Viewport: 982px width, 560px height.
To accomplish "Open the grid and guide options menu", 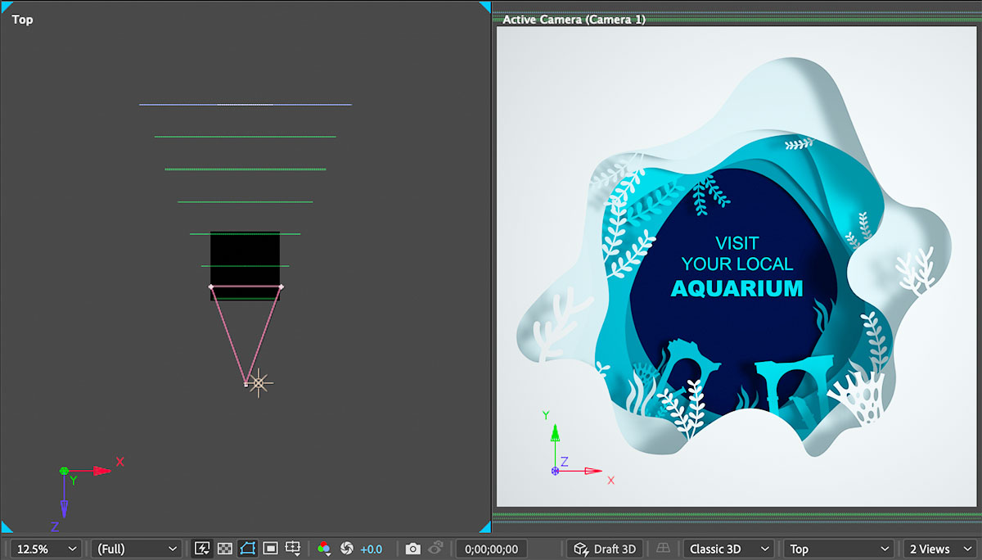I will point(294,549).
